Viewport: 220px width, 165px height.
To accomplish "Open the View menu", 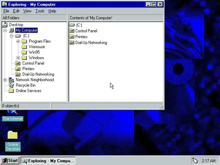I will (x=27, y=11).
